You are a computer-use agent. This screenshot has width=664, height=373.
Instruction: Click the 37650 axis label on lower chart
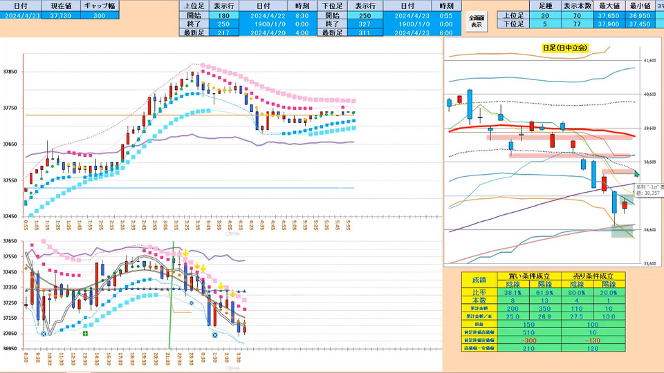pyautogui.click(x=10, y=241)
